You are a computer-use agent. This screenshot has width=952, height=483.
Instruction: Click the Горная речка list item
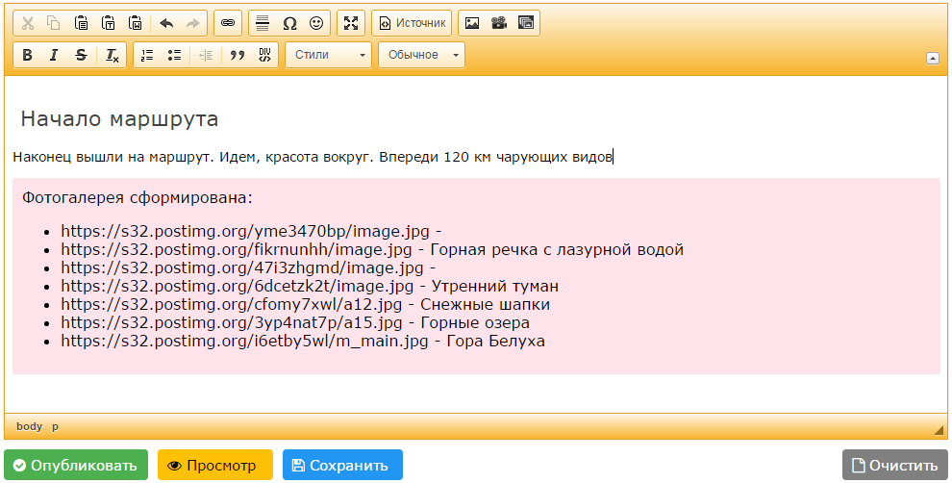(x=372, y=250)
